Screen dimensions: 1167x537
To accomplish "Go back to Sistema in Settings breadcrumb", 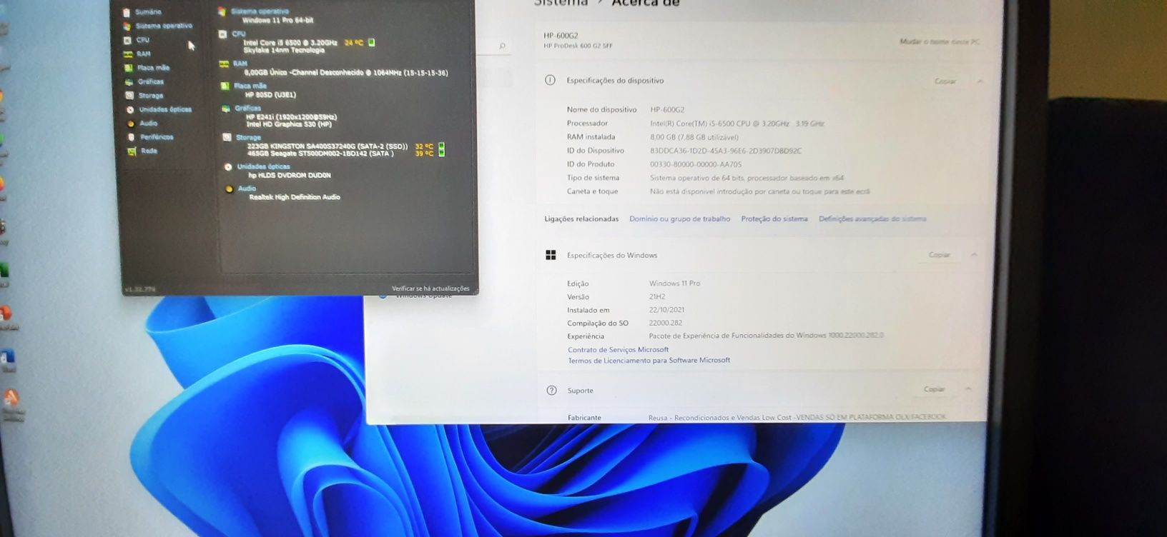I will (561, 3).
